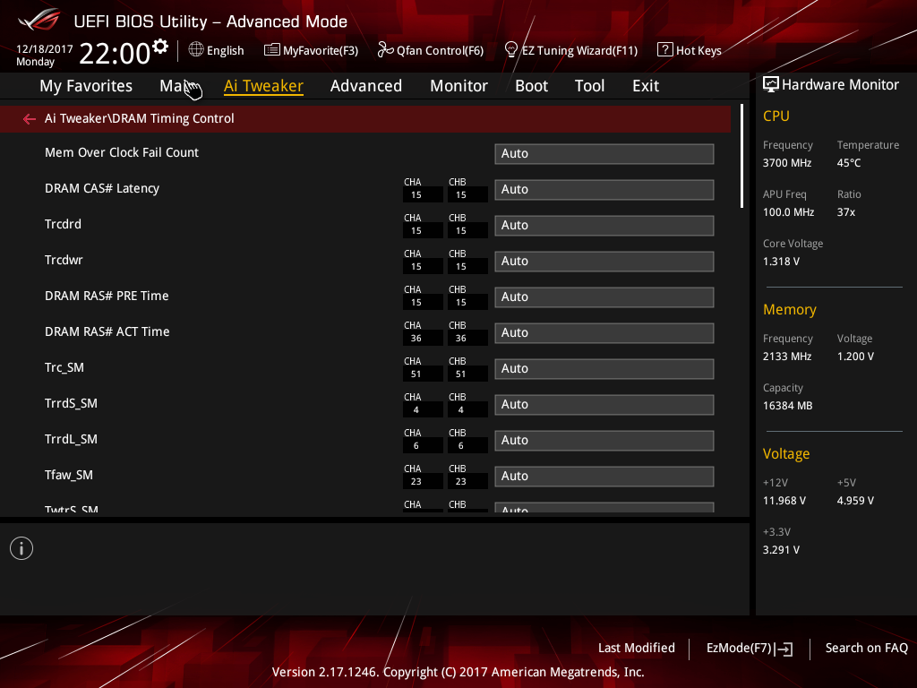Image resolution: width=917 pixels, height=688 pixels.
Task: Open DRAM RAS# PRE Time Auto field
Action: [604, 297]
